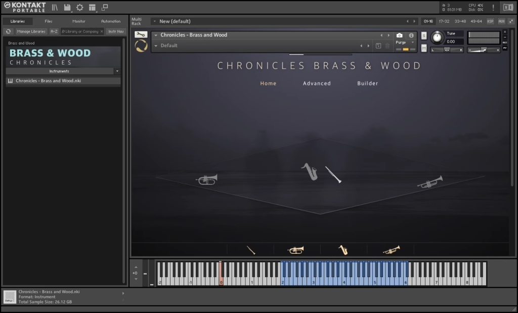Select the clarinet icon in bottom strip
Screen dimensions: 518x313
click(251, 250)
